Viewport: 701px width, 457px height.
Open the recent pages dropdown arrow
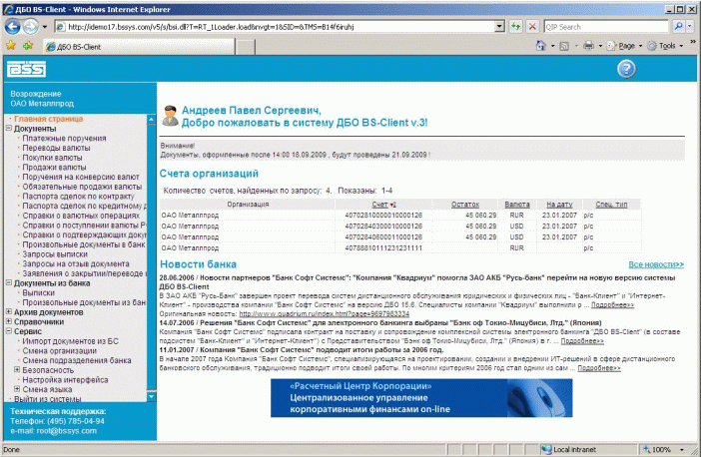coord(45,27)
